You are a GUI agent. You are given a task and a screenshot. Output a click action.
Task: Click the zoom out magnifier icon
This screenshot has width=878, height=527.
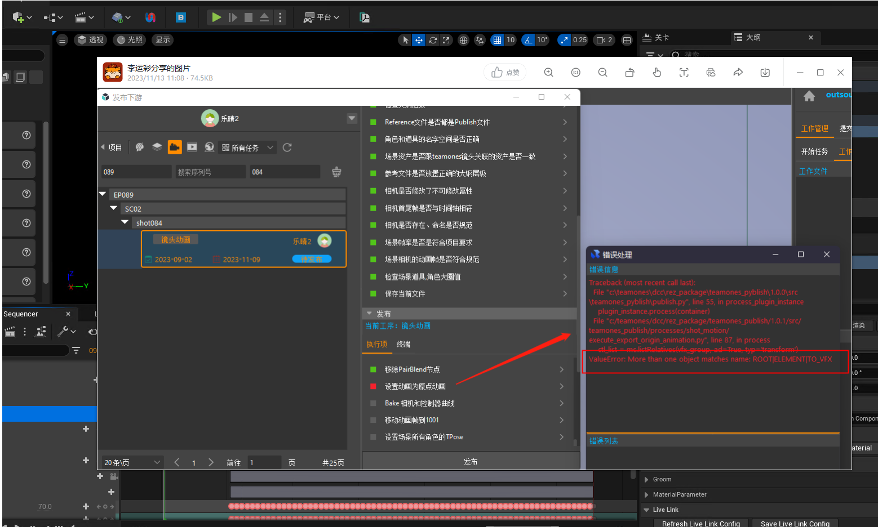coord(602,73)
